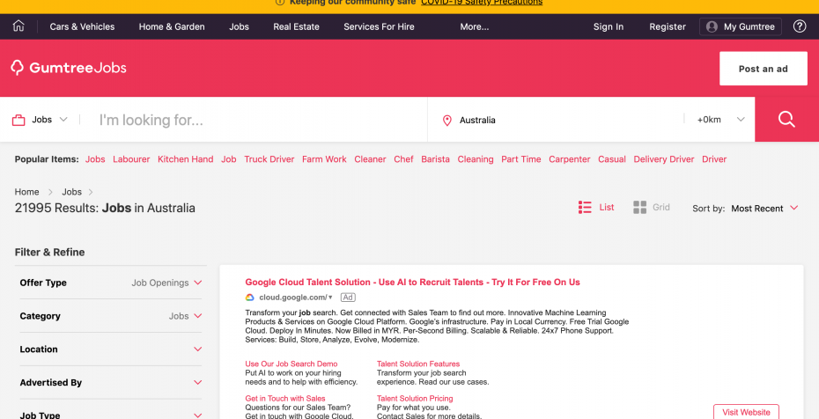
Task: Open Cars & Vehicles menu
Action: (82, 26)
